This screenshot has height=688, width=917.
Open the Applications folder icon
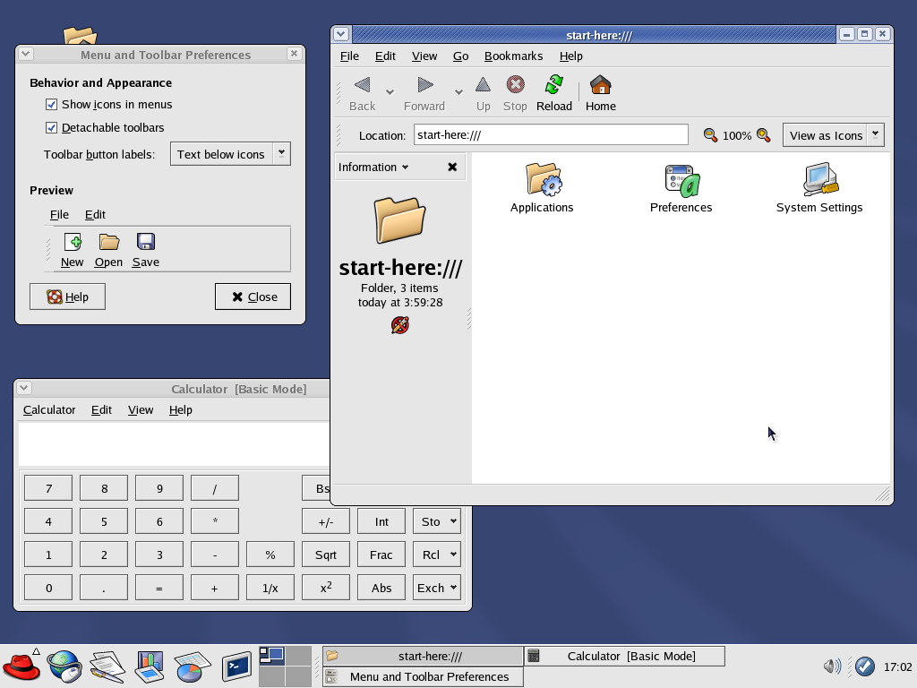pos(544,178)
